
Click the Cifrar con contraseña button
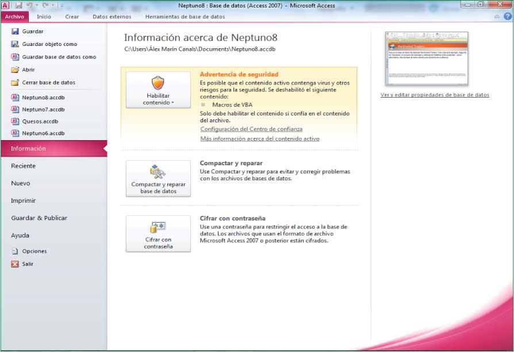pyautogui.click(x=158, y=234)
